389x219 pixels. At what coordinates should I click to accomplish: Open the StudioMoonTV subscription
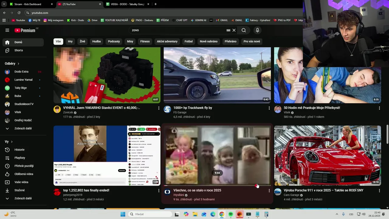click(x=23, y=104)
